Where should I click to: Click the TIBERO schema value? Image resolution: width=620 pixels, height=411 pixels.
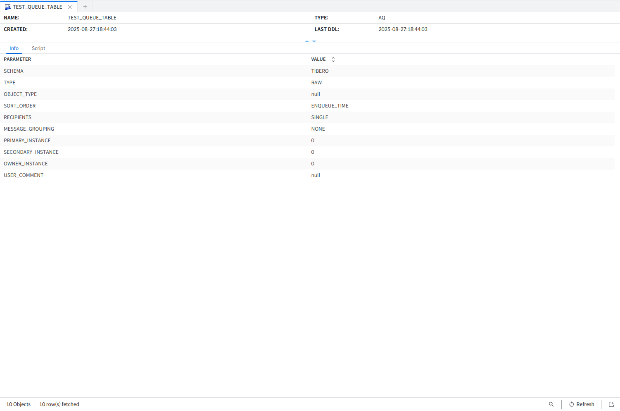[x=320, y=71]
